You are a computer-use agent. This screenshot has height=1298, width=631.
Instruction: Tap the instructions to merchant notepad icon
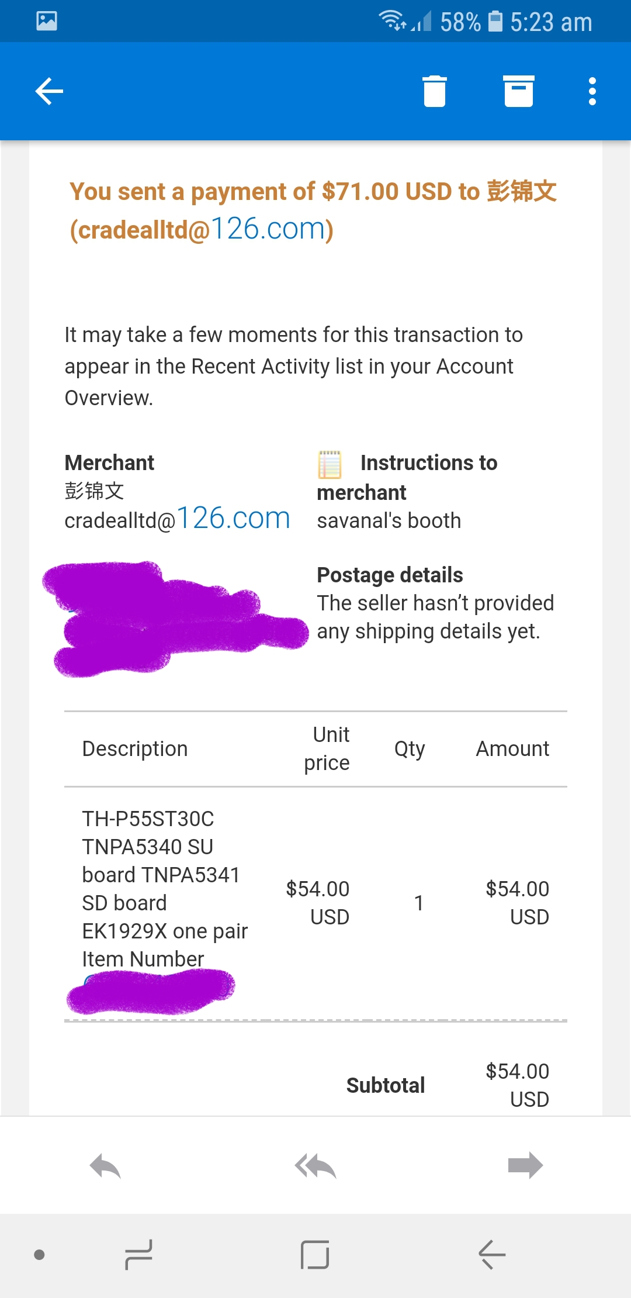tap(330, 464)
